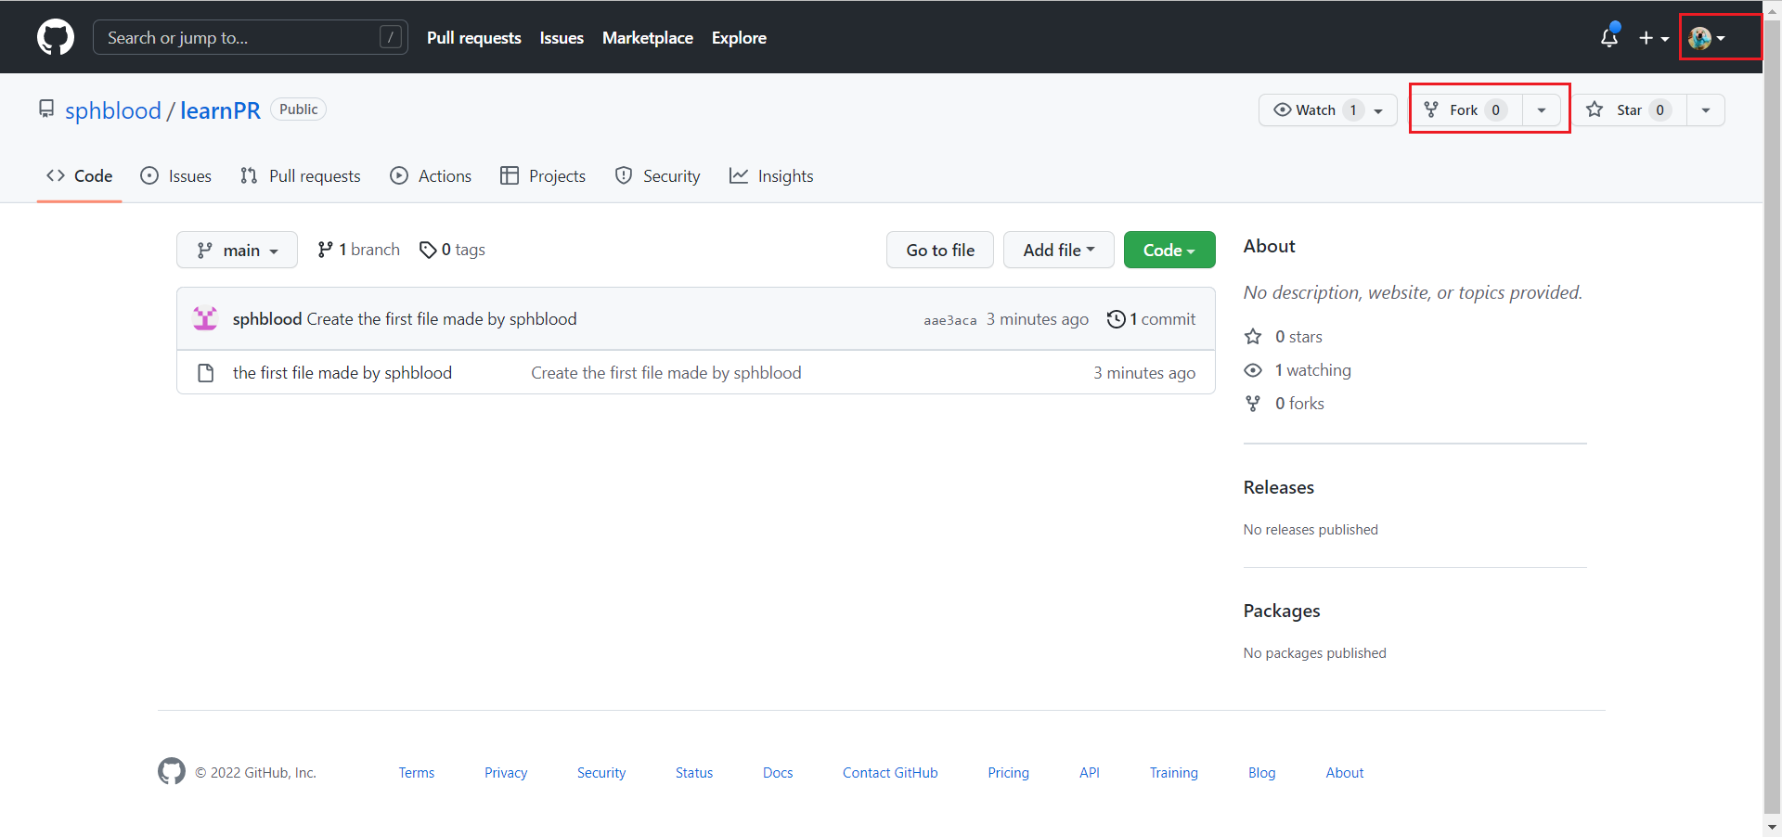Open the notifications bell
1782x837 pixels.
pyautogui.click(x=1609, y=37)
